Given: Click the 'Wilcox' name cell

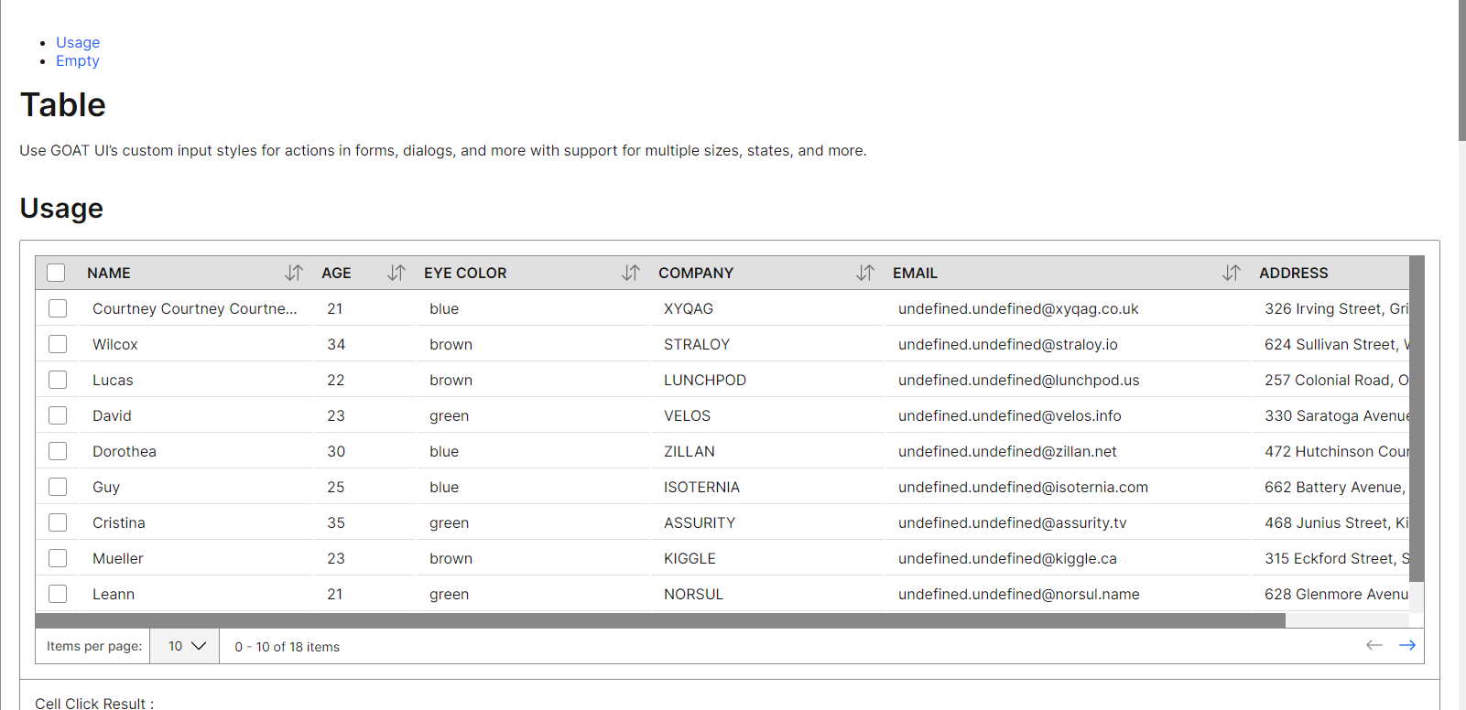Looking at the screenshot, I should tap(195, 344).
